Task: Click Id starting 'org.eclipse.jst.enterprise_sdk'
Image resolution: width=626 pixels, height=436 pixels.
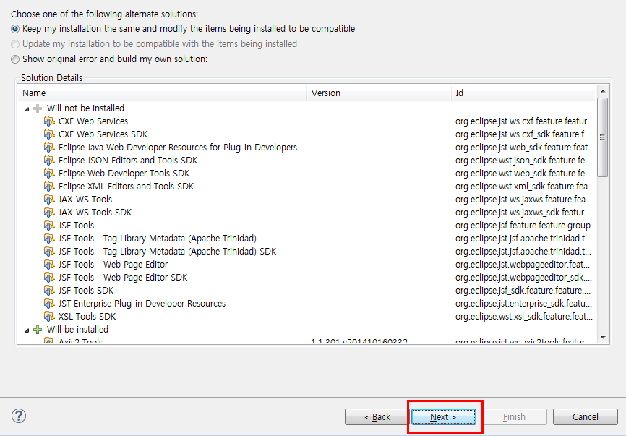Action: (523, 304)
